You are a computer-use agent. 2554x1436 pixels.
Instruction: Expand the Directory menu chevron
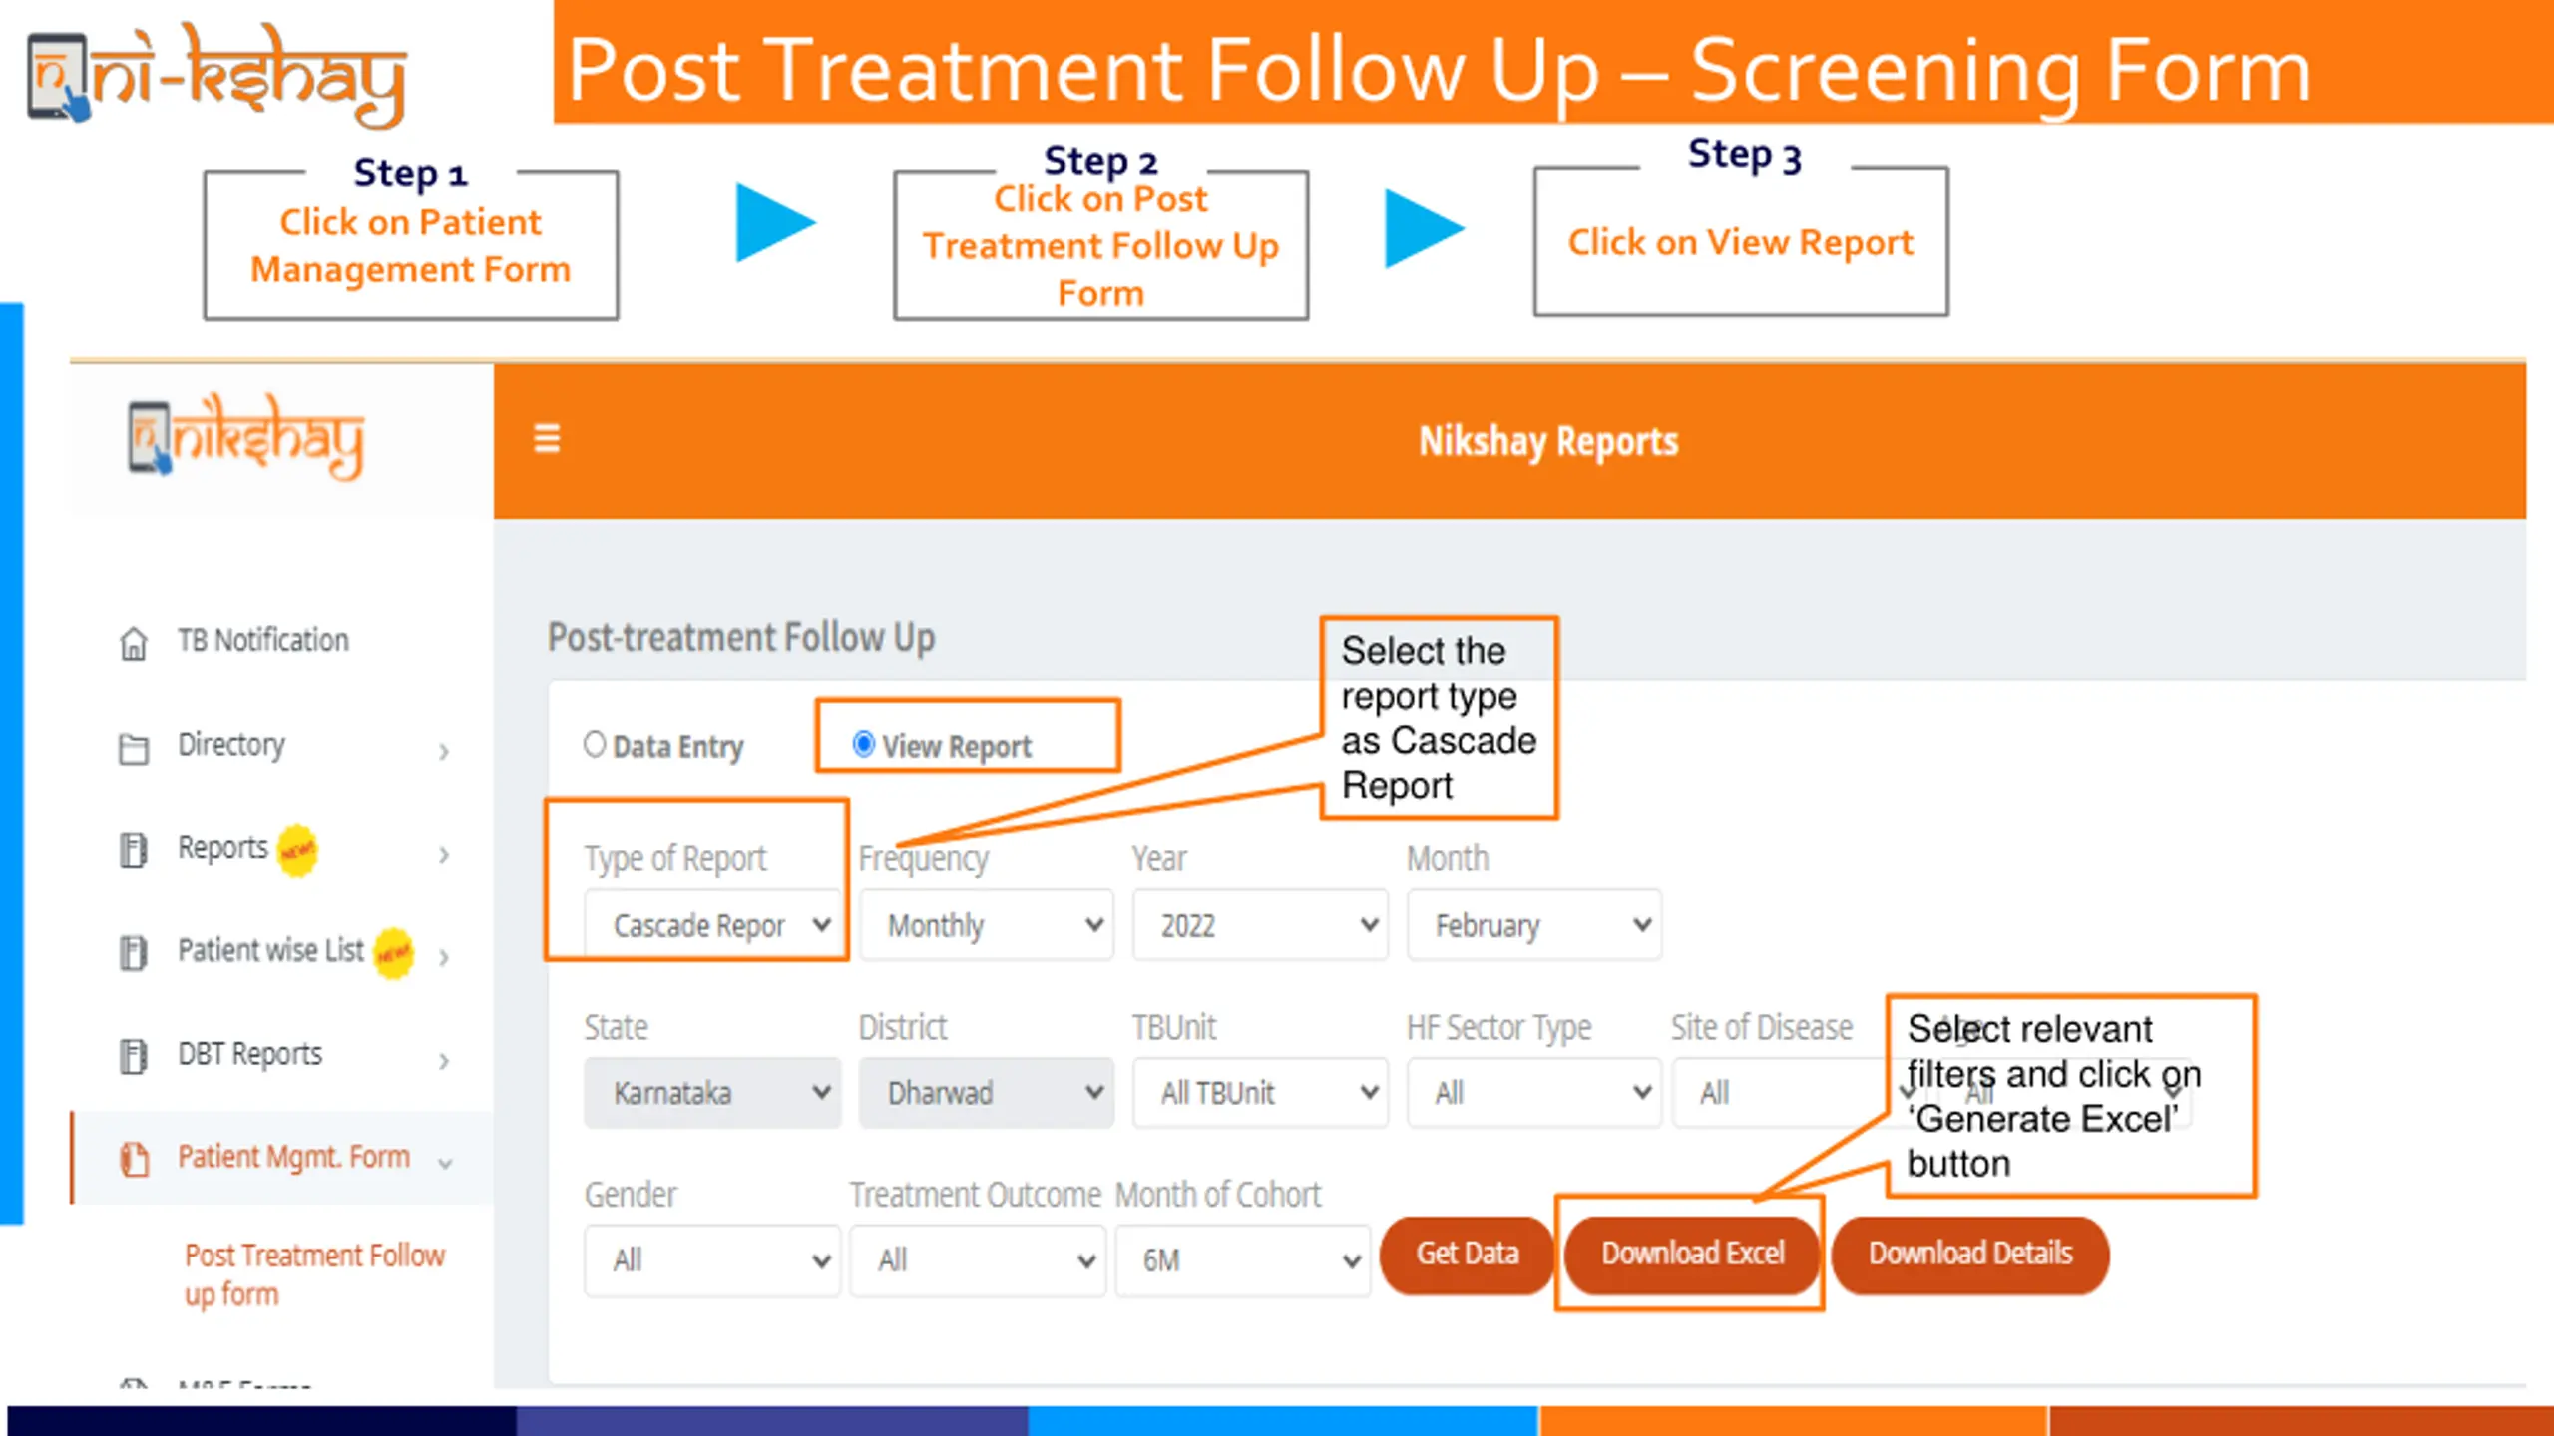444,751
